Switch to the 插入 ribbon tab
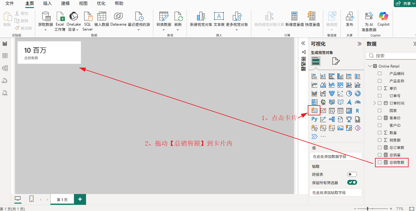This screenshot has height=211, width=416. click(47, 3)
